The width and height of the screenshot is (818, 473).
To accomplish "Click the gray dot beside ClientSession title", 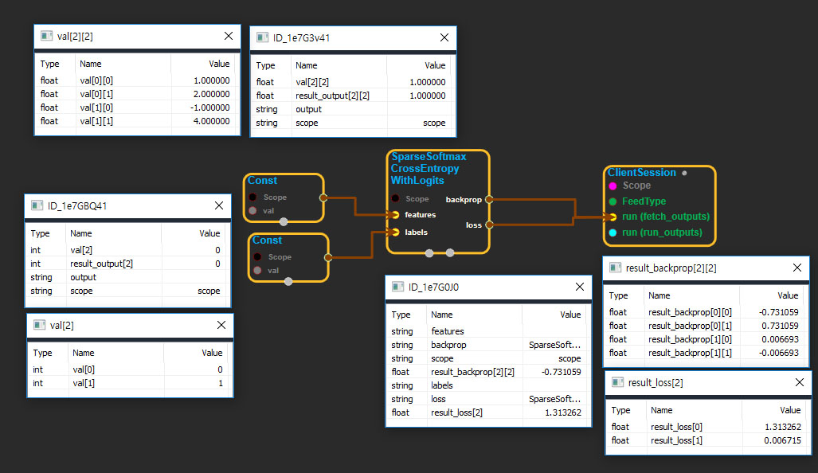I will [684, 172].
